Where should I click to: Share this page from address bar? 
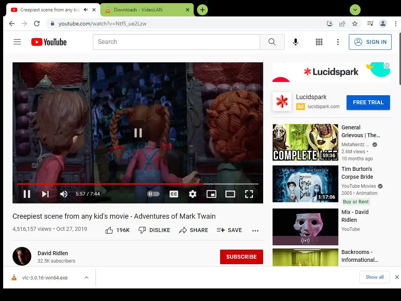[x=342, y=24]
